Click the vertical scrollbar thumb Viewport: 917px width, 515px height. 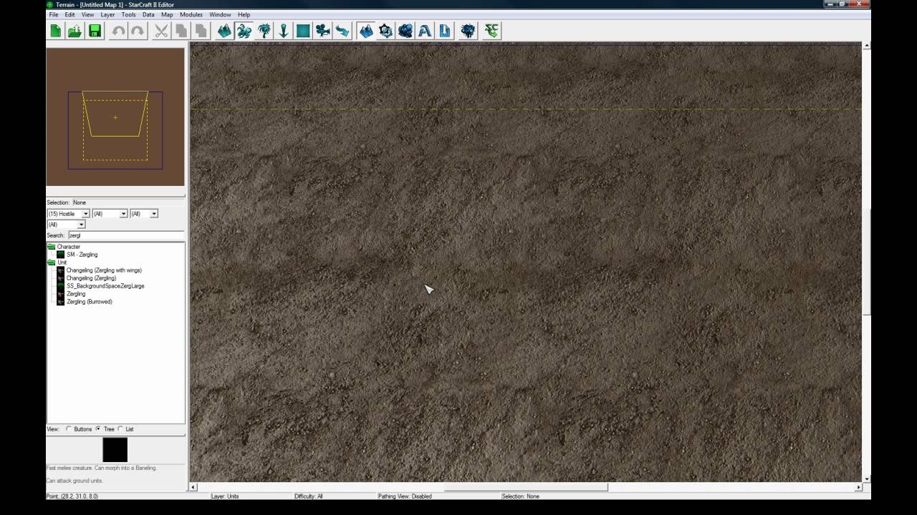point(867,262)
